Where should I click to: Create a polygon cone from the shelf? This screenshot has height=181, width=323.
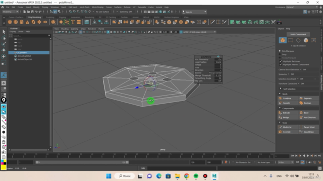point(27,22)
